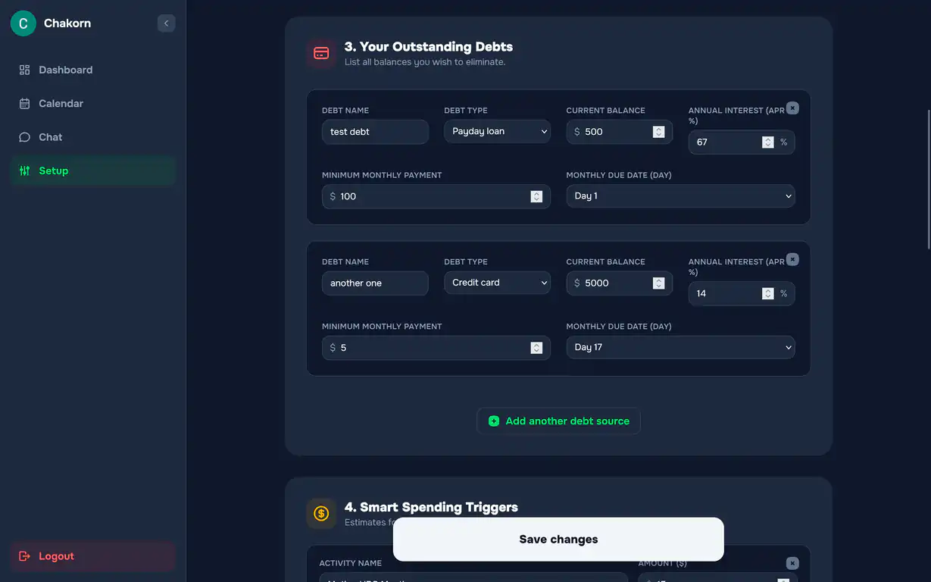Screen dimensions: 931x582
Task: Collapse the sidebar with the chevron button
Action: coord(166,23)
